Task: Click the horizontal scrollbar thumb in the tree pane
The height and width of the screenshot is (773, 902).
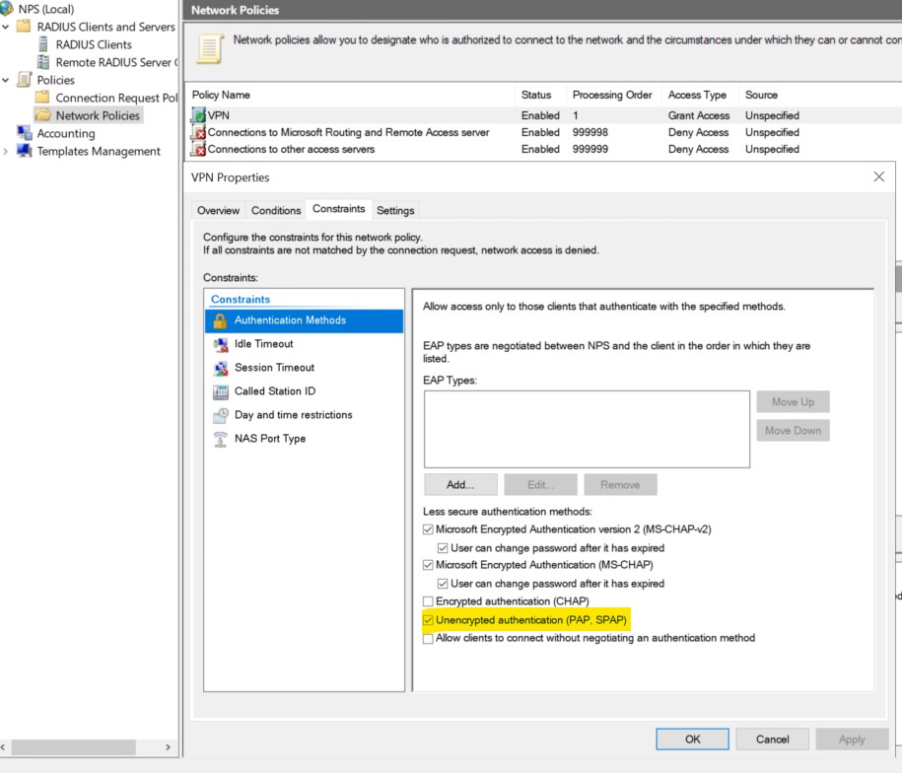Action: (x=74, y=747)
